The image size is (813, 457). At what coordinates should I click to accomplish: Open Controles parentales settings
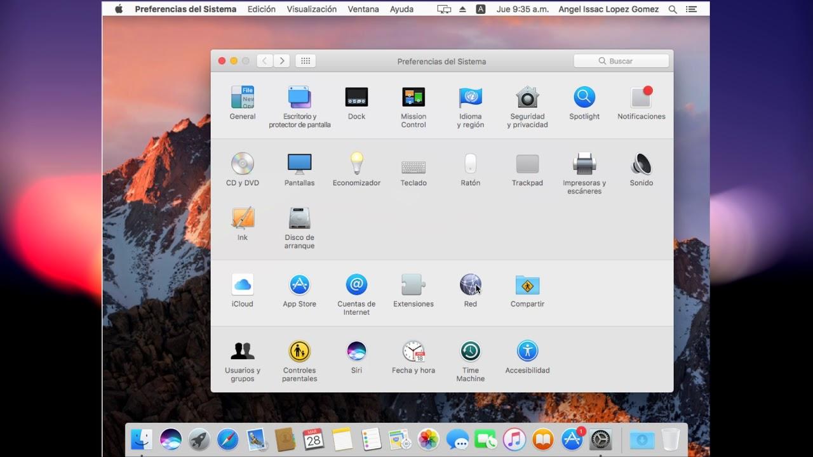point(299,350)
